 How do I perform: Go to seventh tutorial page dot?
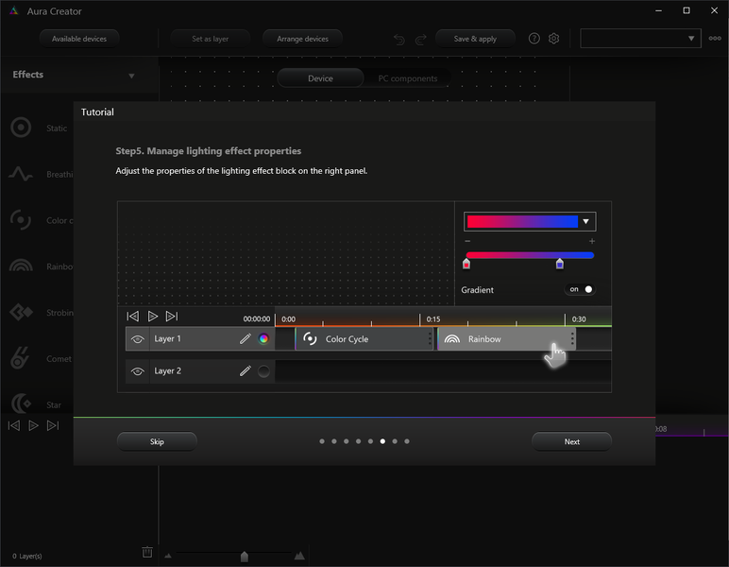click(395, 441)
